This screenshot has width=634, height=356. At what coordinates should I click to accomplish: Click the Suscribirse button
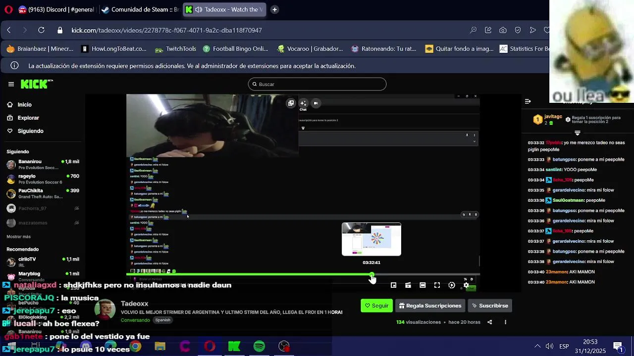[x=490, y=306]
